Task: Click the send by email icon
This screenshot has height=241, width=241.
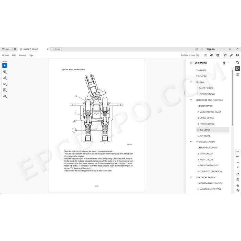Action: click(x=238, y=55)
